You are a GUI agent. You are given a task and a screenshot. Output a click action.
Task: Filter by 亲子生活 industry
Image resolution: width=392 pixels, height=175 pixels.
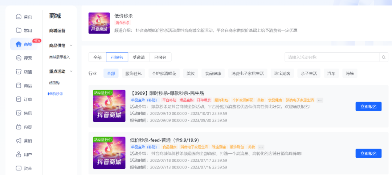click(x=309, y=73)
